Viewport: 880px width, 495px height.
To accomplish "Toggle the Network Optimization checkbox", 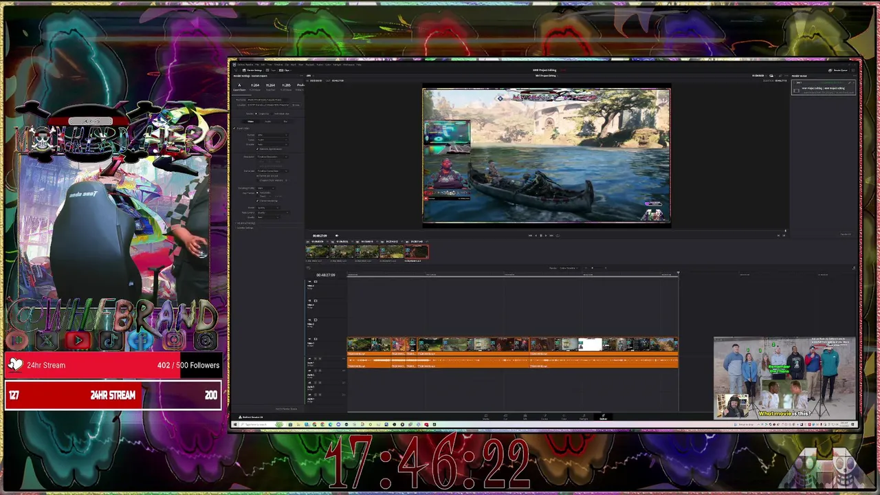I will click(x=257, y=149).
